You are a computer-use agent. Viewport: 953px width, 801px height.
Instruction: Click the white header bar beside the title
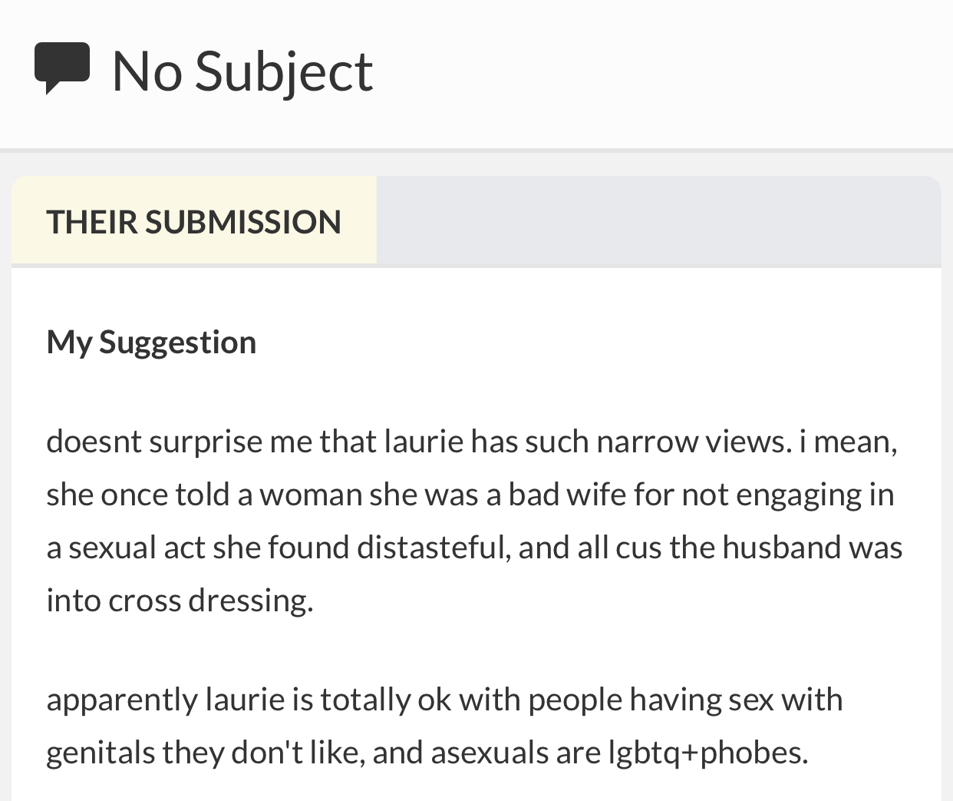pos(660,73)
